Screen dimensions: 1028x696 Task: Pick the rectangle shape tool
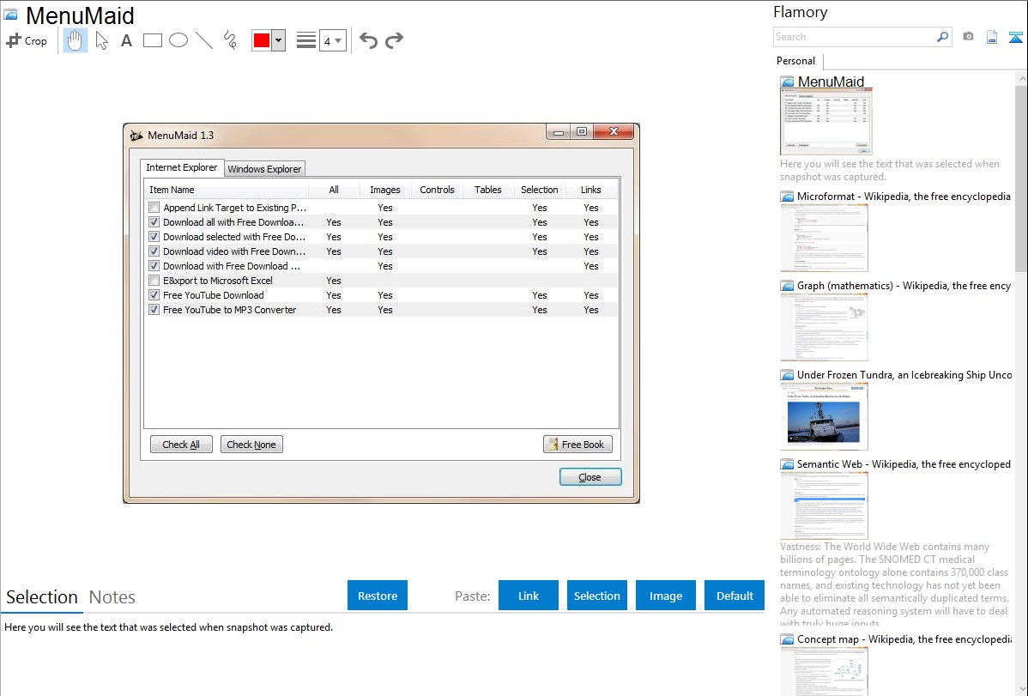click(x=152, y=40)
